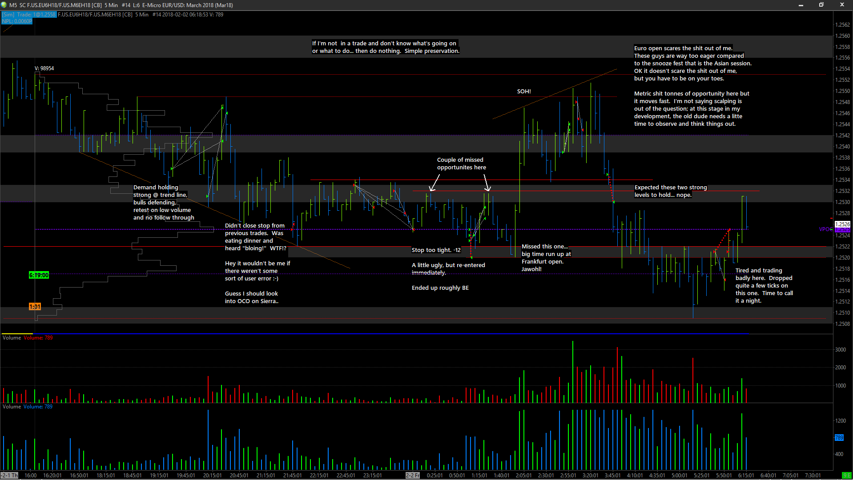Select the 'Expected these two strong levels' note
The width and height of the screenshot is (853, 480).
[x=671, y=191]
